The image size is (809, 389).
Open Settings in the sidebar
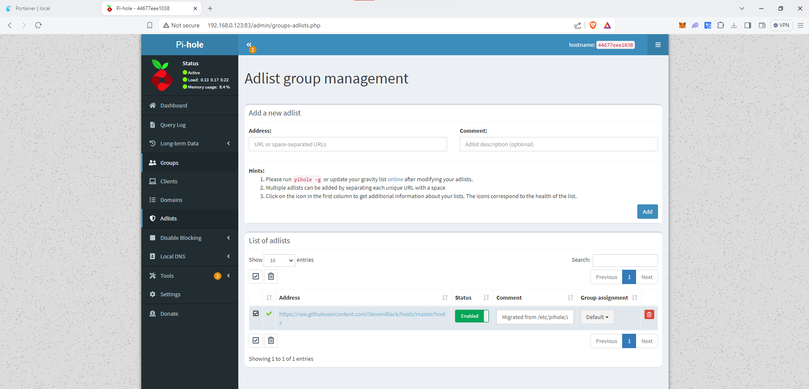190,294
